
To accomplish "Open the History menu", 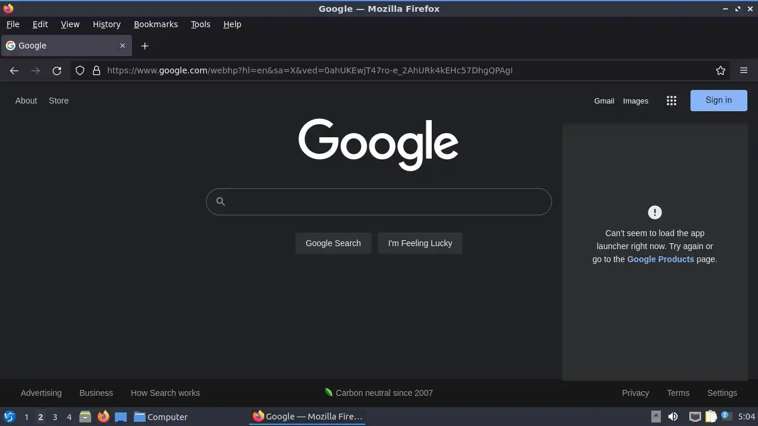I will pyautogui.click(x=107, y=24).
